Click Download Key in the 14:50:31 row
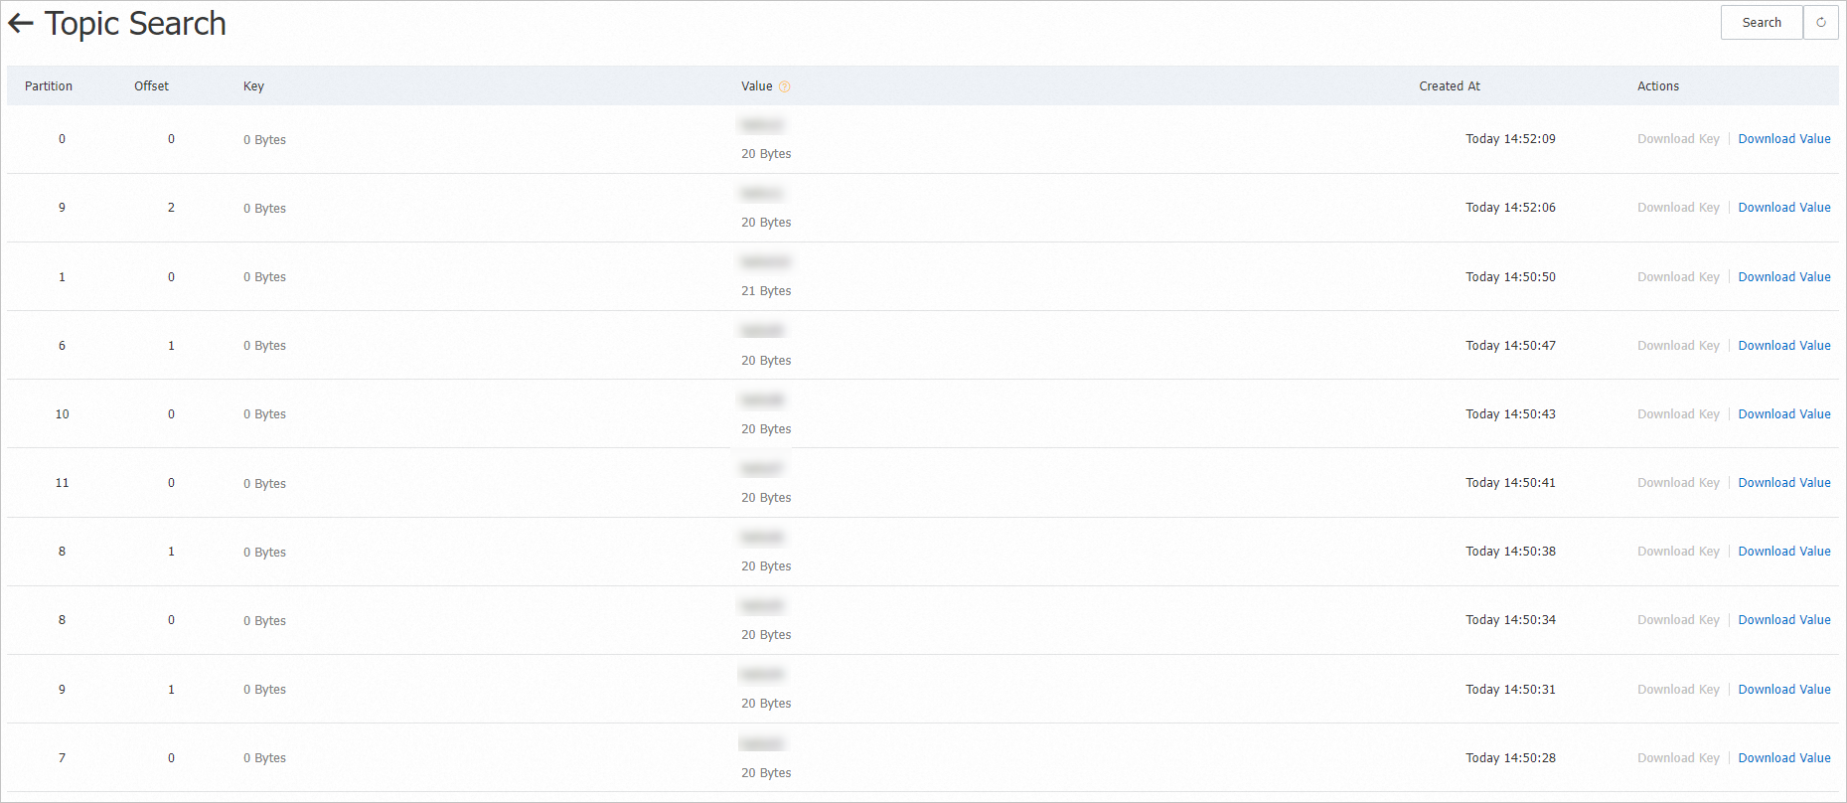This screenshot has height=803, width=1847. click(1678, 690)
